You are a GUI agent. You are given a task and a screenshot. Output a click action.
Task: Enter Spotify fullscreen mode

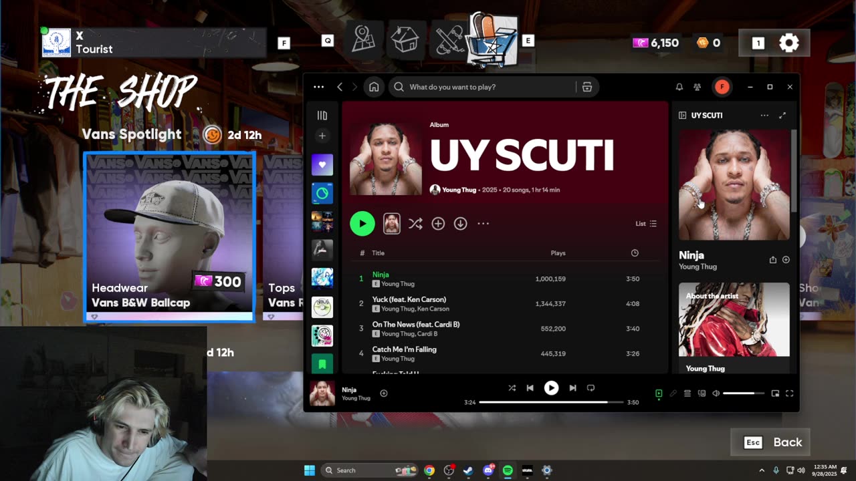pos(789,393)
